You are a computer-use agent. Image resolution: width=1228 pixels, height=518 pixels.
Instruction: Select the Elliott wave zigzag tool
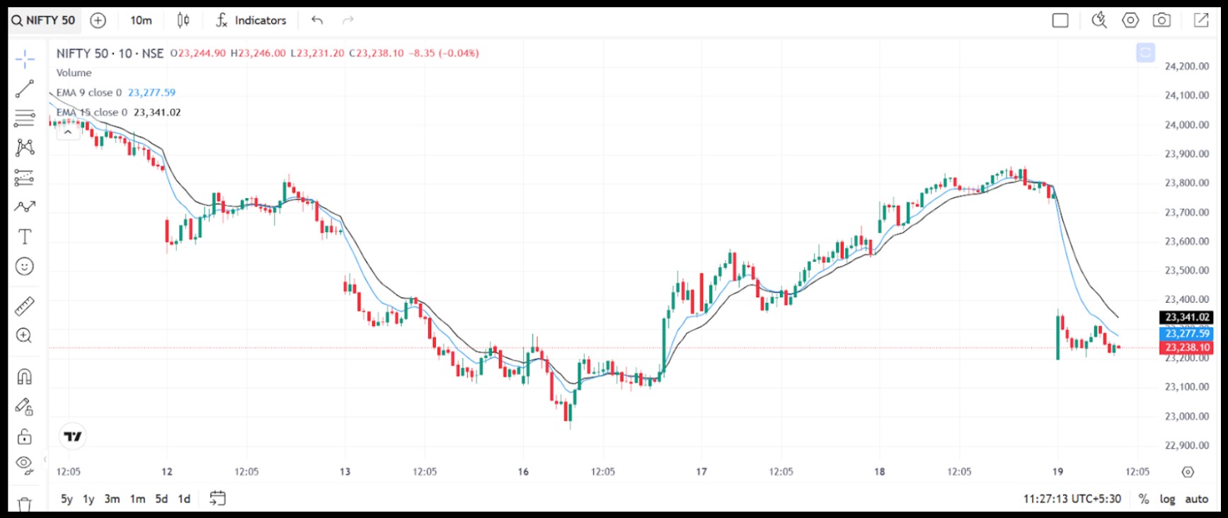pyautogui.click(x=25, y=207)
